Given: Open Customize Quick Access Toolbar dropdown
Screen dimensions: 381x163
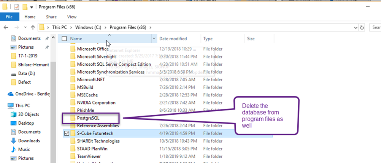Looking at the screenshot, I should pos(32,8).
